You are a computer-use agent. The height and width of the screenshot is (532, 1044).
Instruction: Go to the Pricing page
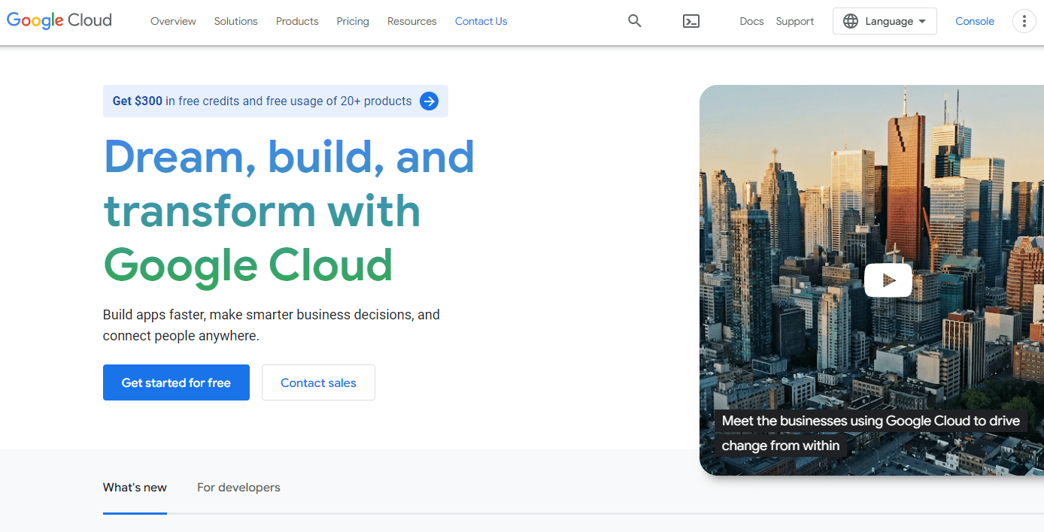click(353, 21)
